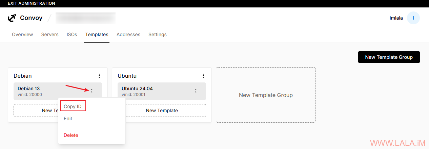Viewport: 429px width, 149px height.
Task: Click the Convoy anchor logo icon
Action: click(12, 18)
